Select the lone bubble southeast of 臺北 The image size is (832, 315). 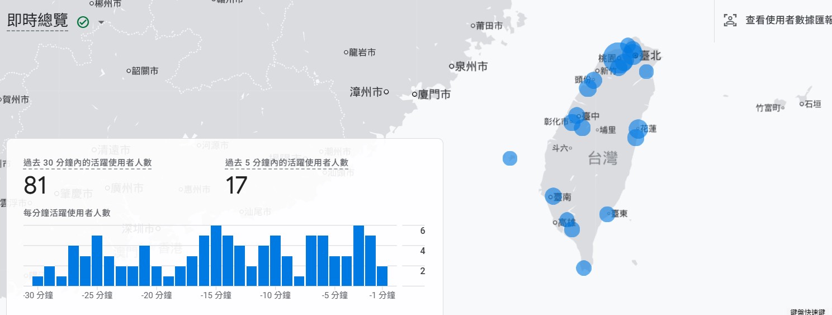(x=646, y=72)
